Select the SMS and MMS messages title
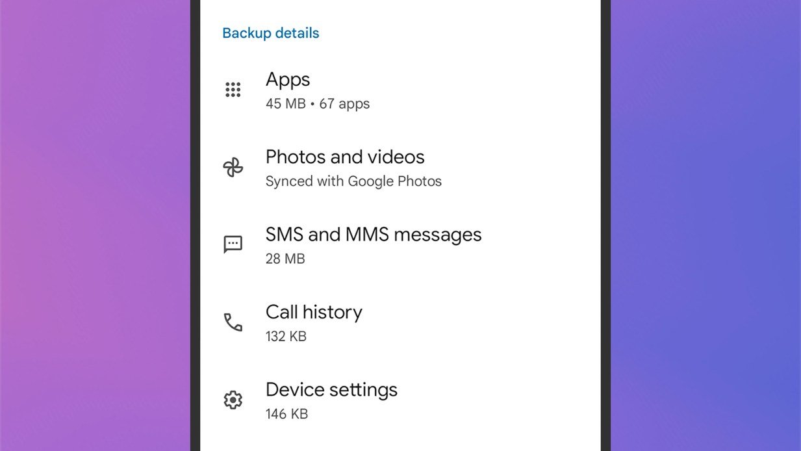 373,235
